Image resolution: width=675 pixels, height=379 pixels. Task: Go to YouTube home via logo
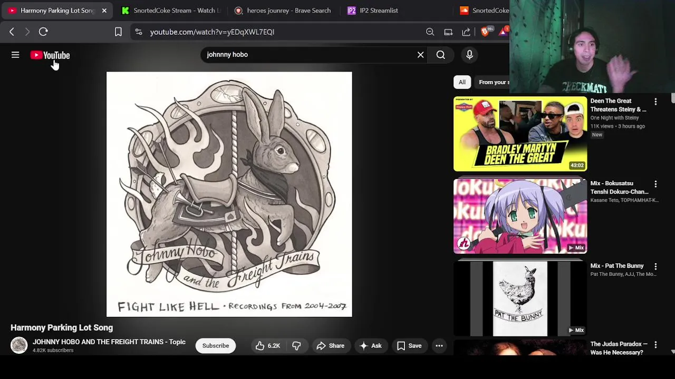(x=50, y=55)
